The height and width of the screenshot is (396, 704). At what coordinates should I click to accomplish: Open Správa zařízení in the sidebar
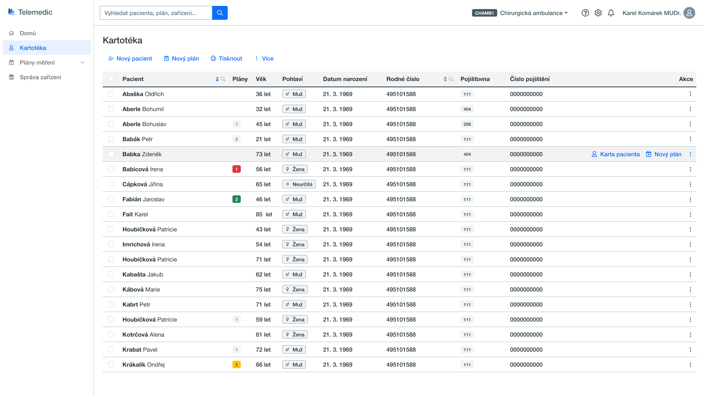[40, 77]
